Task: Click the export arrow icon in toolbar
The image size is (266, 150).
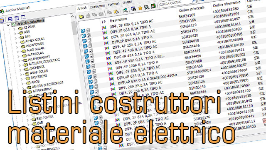Action: pos(125,10)
